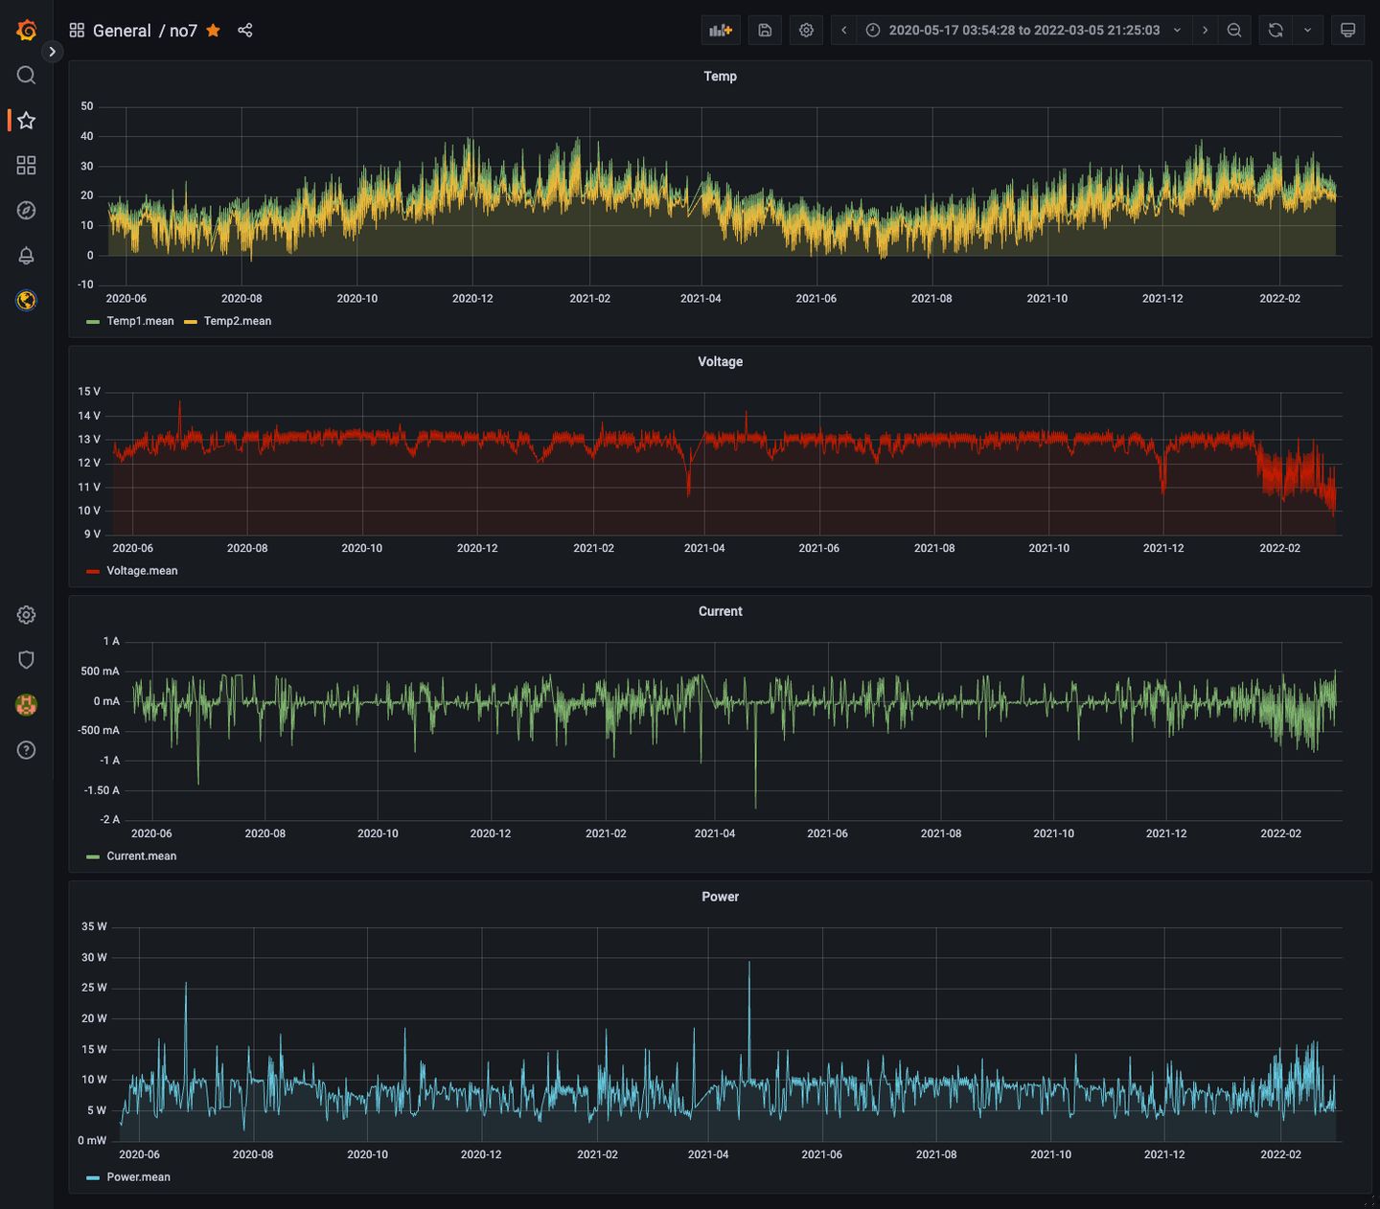Click the Add panel icon
Screen dimensions: 1380x1209
(x=720, y=30)
